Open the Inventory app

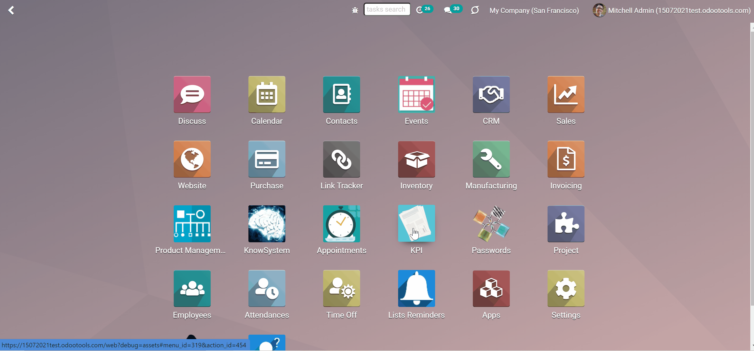click(x=416, y=159)
